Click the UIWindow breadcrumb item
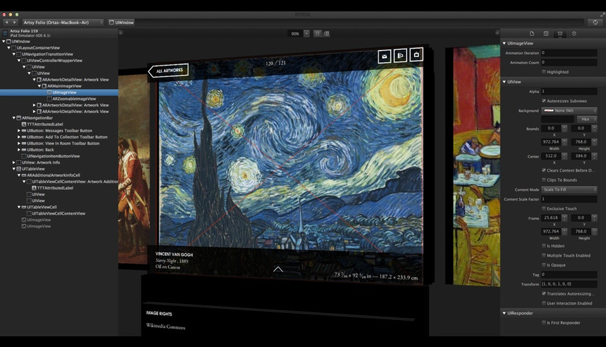Screen dimensions: 606x347 (121, 23)
